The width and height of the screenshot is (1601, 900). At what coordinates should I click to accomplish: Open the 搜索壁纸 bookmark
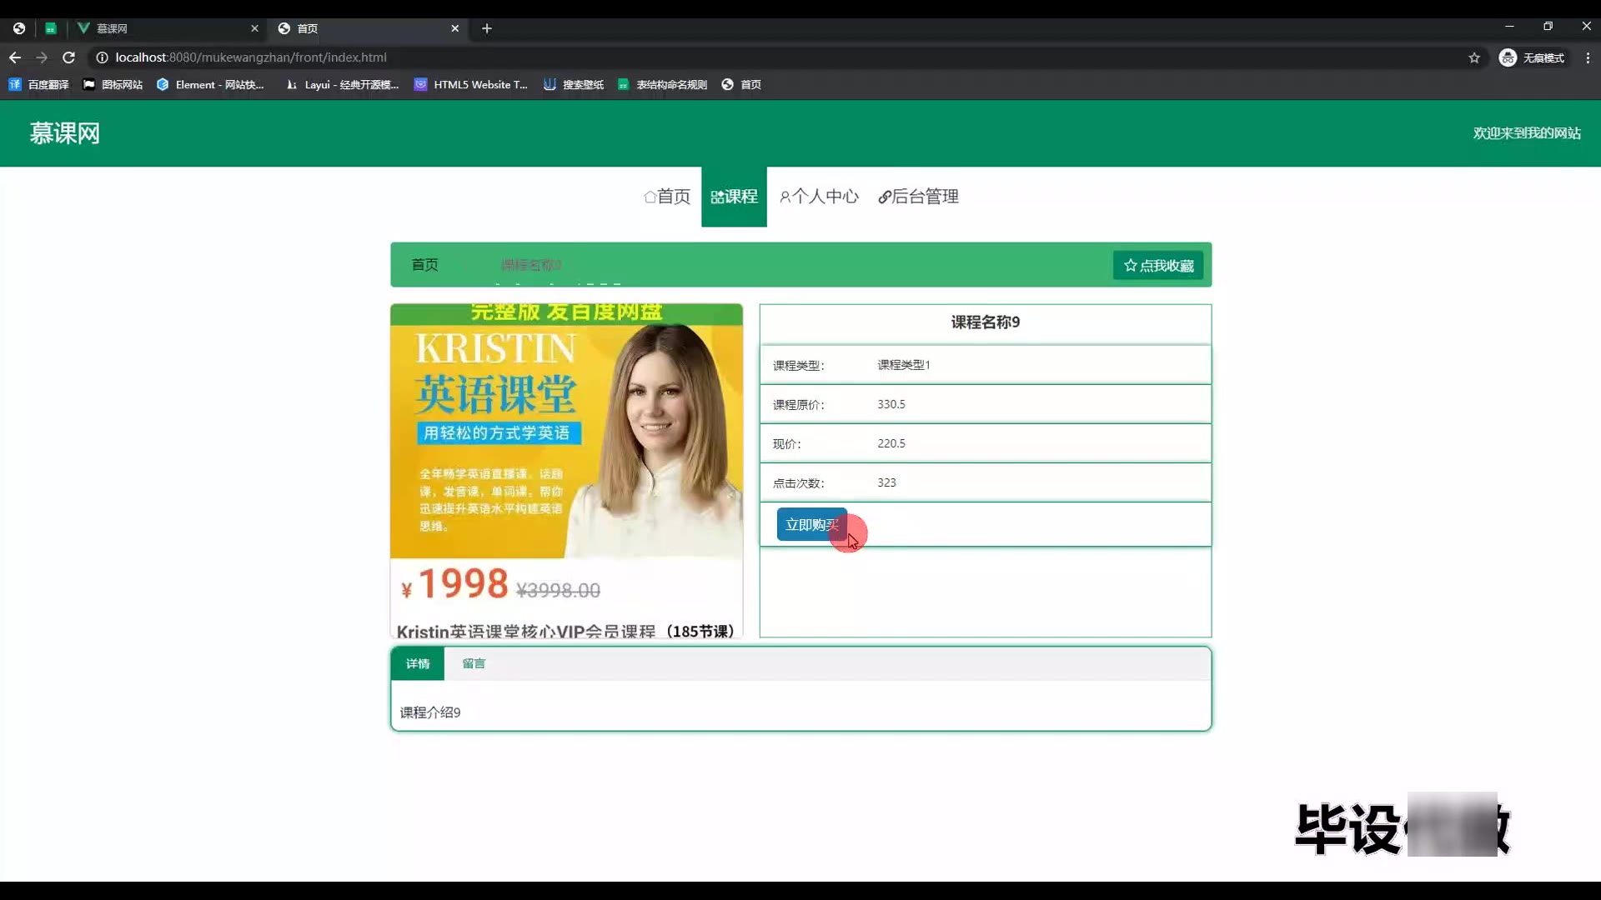point(574,84)
